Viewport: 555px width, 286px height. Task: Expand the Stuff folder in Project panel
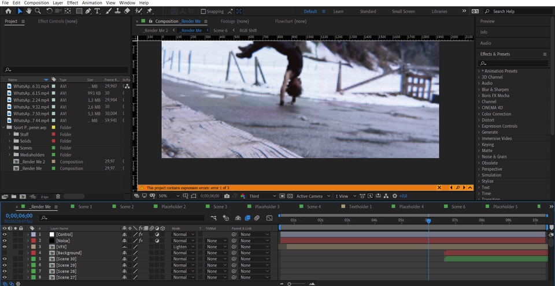(x=10, y=134)
